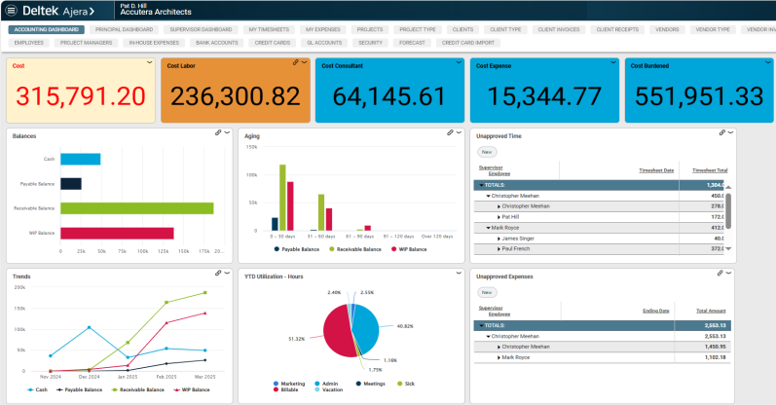The width and height of the screenshot is (776, 405).
Task: Toggle the Cash series in Trends legend
Action: tap(37, 387)
